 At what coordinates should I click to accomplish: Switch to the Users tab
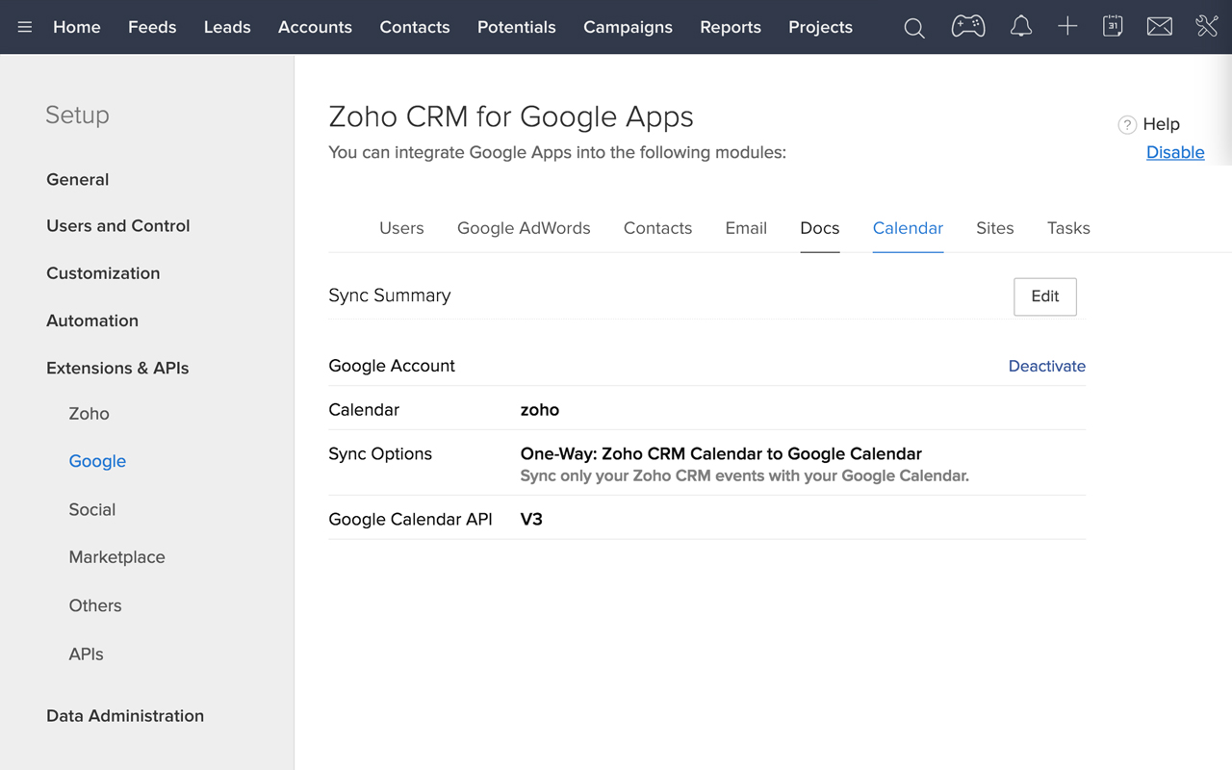tap(401, 228)
